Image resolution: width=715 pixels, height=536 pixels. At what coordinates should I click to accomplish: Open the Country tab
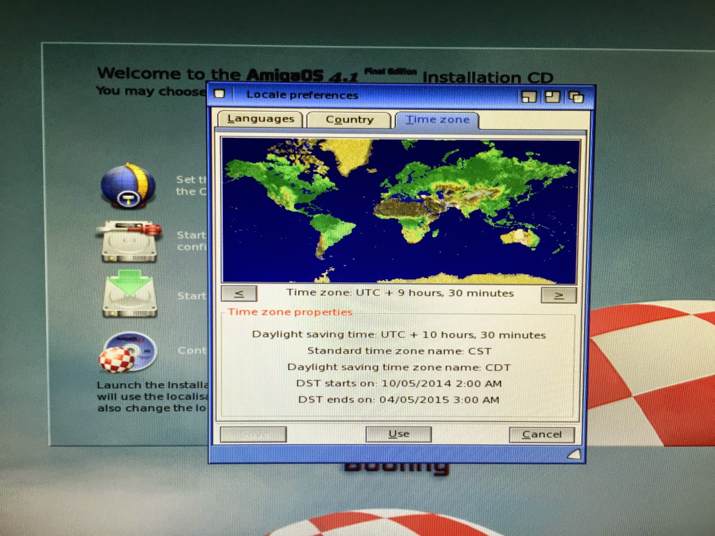point(349,120)
